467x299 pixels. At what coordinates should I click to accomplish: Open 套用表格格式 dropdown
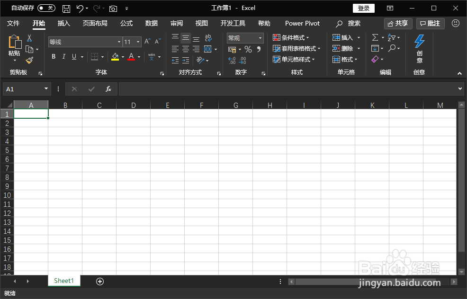[296, 49]
